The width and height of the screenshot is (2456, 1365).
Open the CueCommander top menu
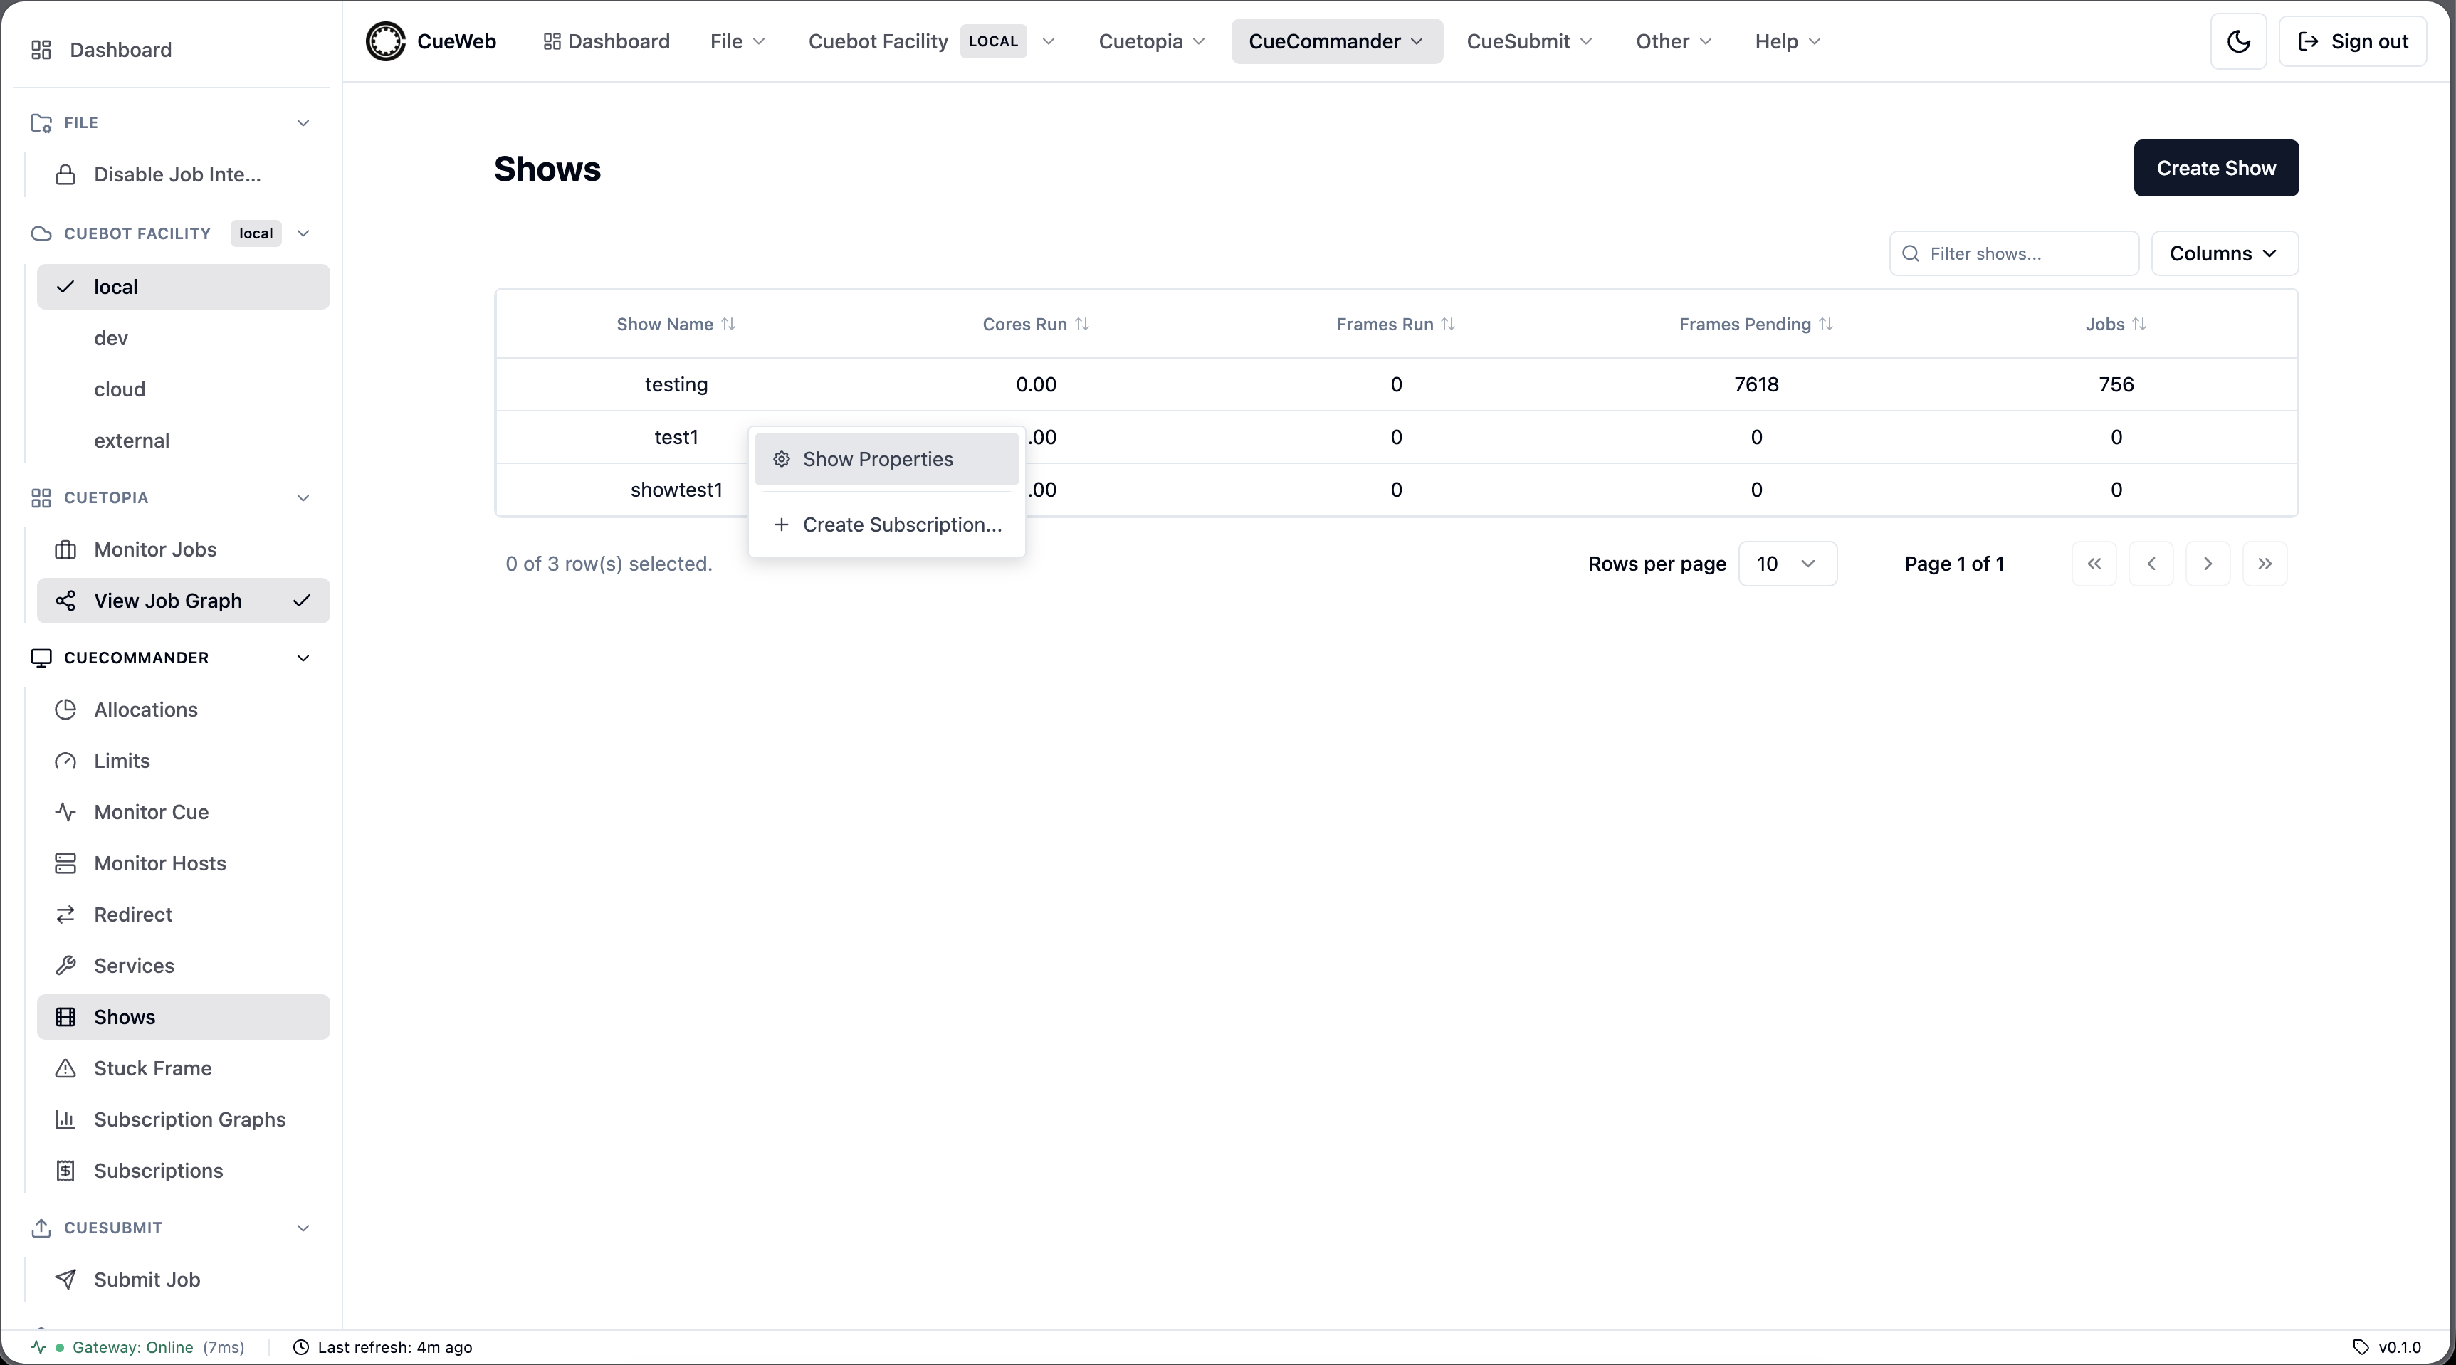[x=1337, y=41]
